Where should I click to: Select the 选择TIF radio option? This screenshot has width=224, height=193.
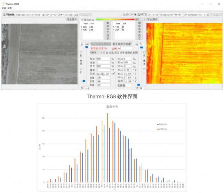coord(135,15)
